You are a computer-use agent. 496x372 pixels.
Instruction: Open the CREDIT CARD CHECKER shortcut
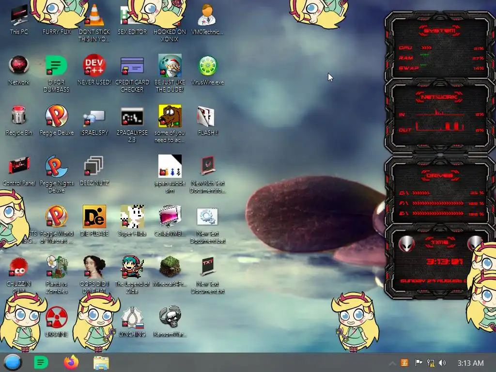click(132, 74)
